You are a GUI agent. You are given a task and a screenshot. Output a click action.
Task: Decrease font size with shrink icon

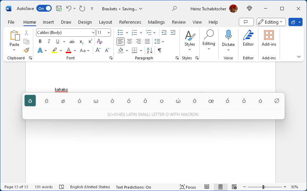107,50
